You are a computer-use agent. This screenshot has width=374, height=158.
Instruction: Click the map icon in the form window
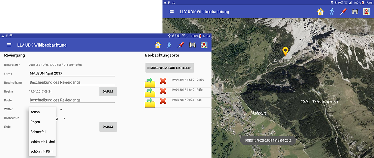coord(204,45)
